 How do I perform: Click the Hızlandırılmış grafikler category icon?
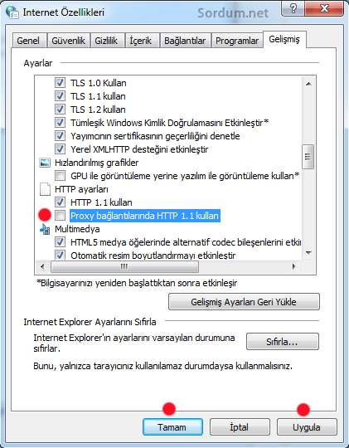45,163
